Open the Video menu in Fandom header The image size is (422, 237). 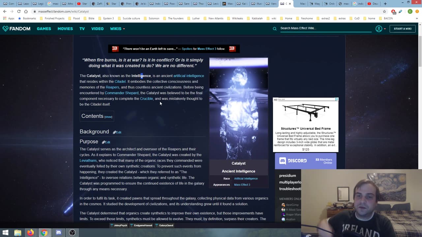(x=97, y=29)
